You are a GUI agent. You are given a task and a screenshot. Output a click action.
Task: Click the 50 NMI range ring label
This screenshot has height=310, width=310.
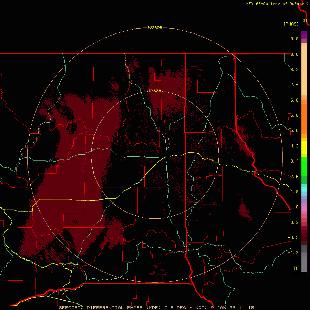(155, 91)
